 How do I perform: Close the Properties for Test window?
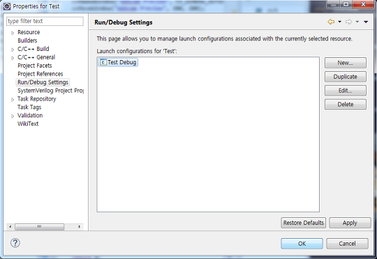(363, 5)
